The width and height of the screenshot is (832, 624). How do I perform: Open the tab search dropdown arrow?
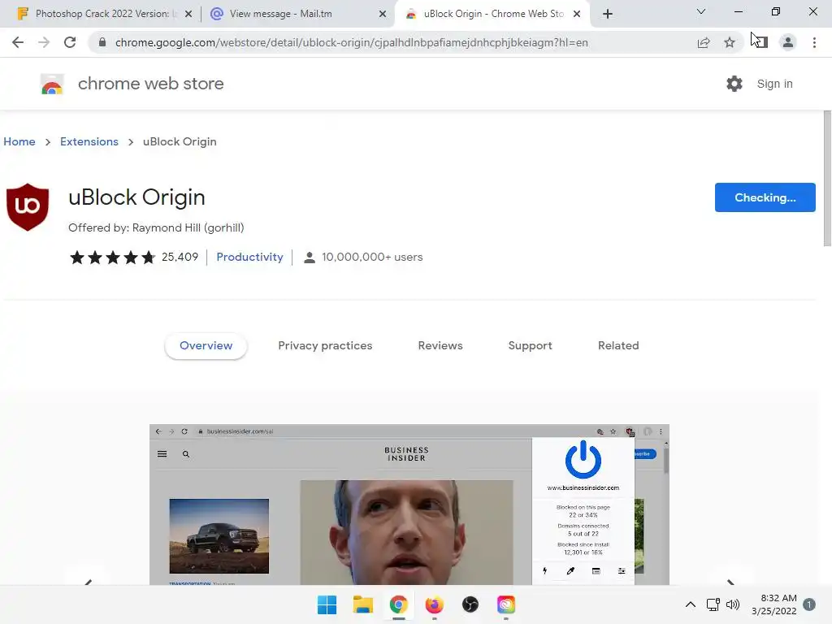[x=701, y=11]
